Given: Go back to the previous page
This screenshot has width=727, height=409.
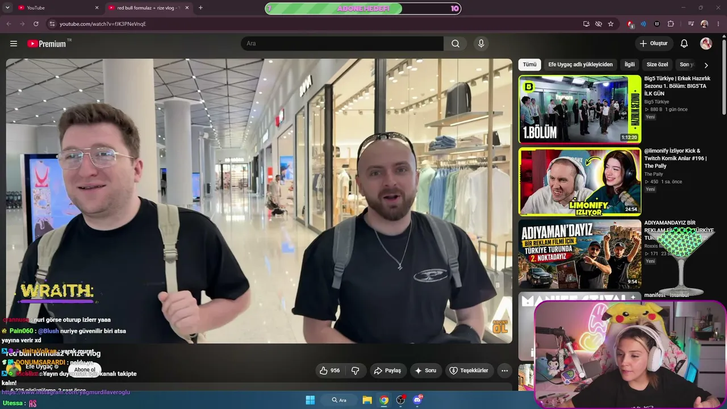Looking at the screenshot, I should click(9, 24).
